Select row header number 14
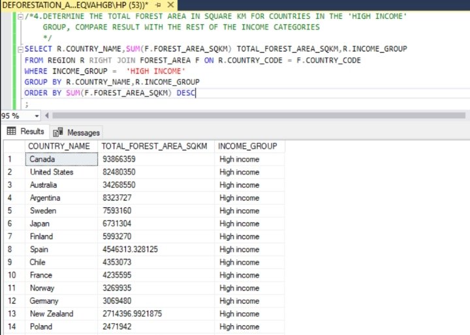Image resolution: width=470 pixels, height=335 pixels. click(x=14, y=327)
